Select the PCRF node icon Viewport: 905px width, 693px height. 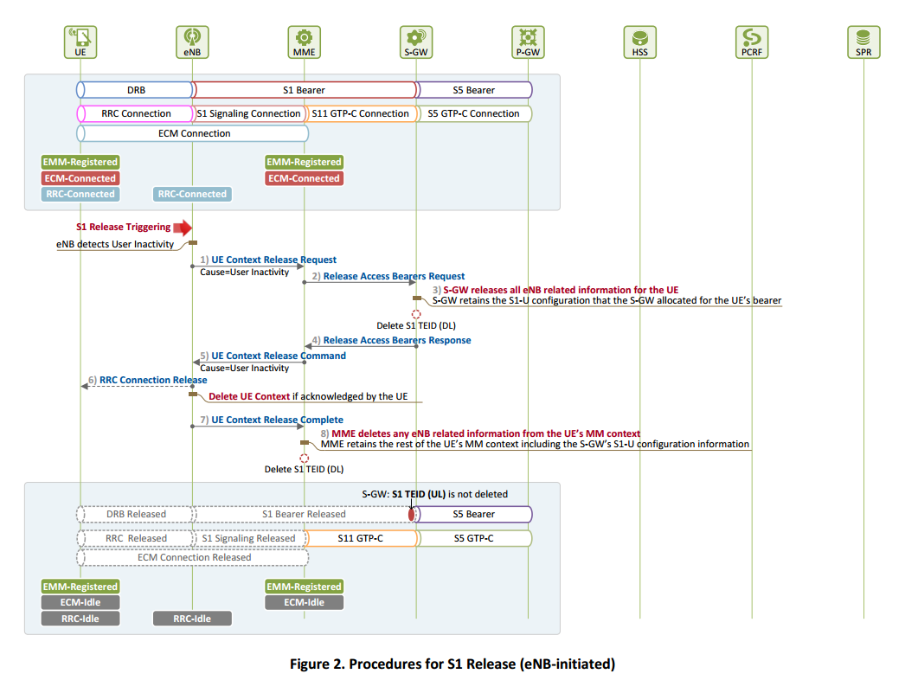coord(751,41)
